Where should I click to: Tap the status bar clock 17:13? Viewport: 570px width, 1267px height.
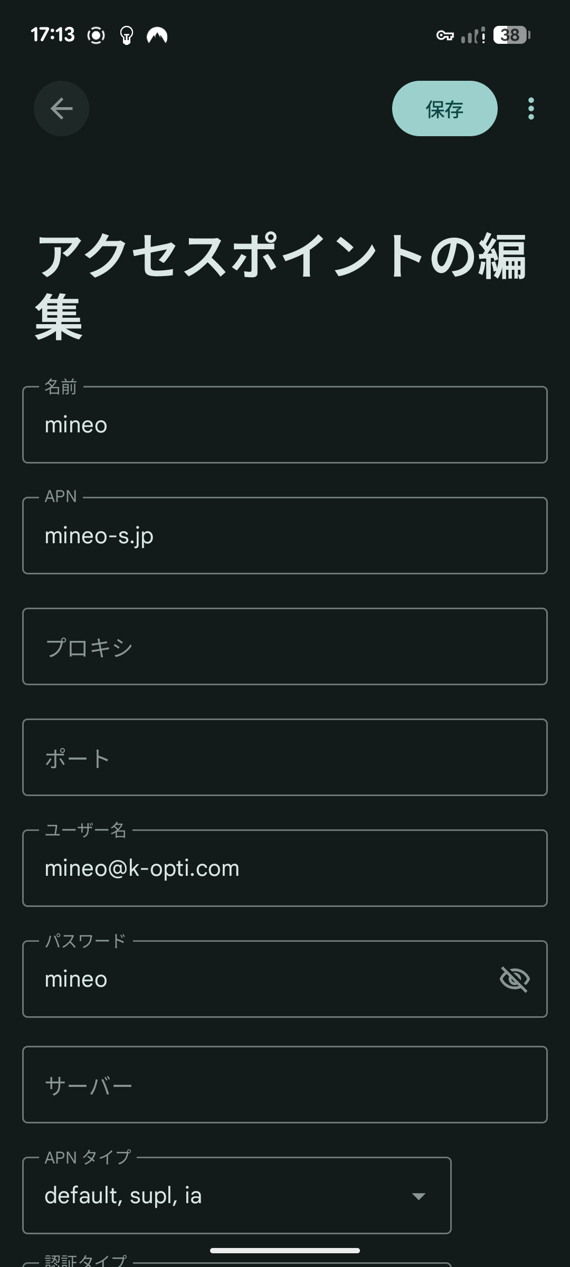(x=53, y=35)
